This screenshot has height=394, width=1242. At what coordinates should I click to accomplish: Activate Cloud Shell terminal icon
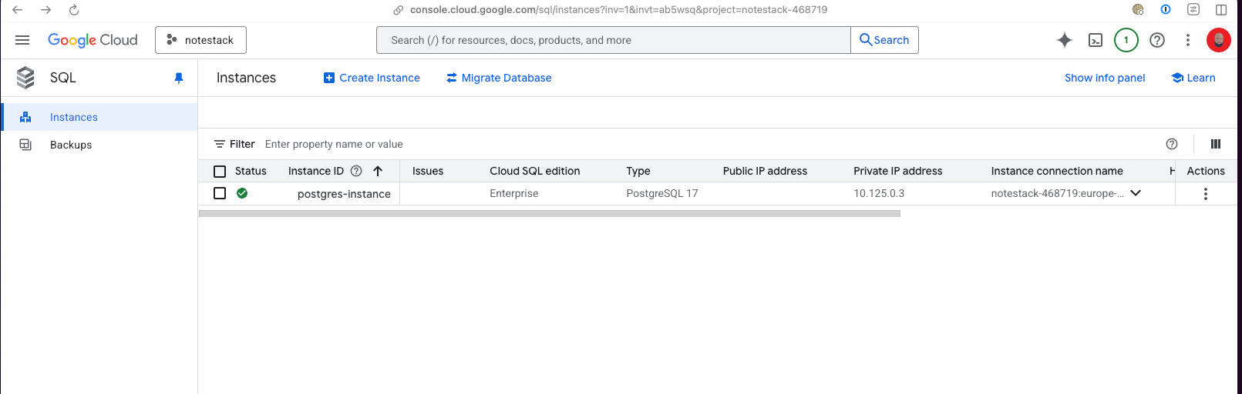click(x=1096, y=40)
